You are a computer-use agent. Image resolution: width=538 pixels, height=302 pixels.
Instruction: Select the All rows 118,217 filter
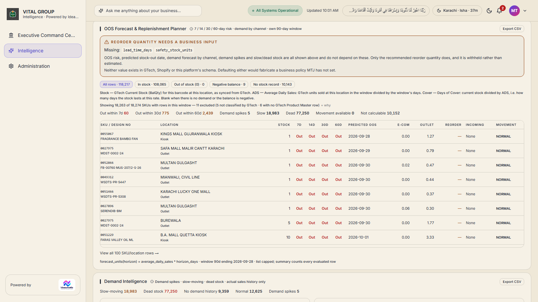click(116, 85)
